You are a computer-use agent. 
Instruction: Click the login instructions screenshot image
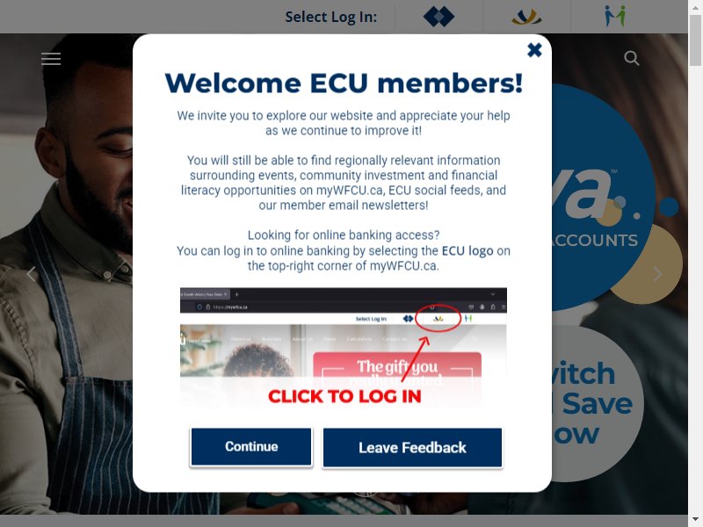[x=344, y=348]
